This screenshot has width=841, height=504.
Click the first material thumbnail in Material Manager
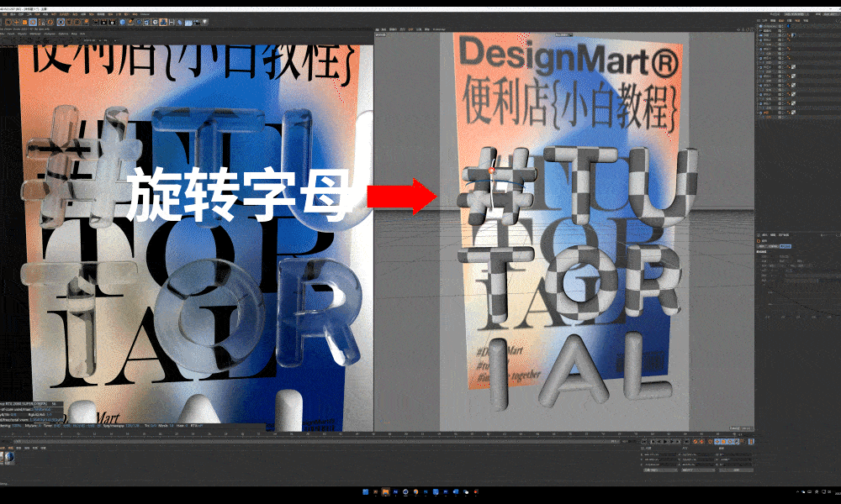tap(2, 458)
